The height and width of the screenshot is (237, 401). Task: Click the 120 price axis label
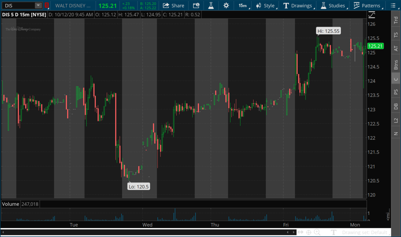pyautogui.click(x=372, y=195)
